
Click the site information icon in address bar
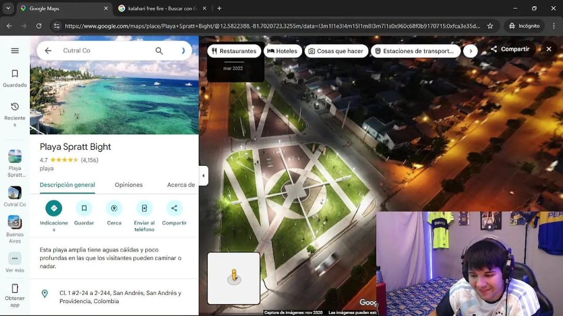pos(56,26)
